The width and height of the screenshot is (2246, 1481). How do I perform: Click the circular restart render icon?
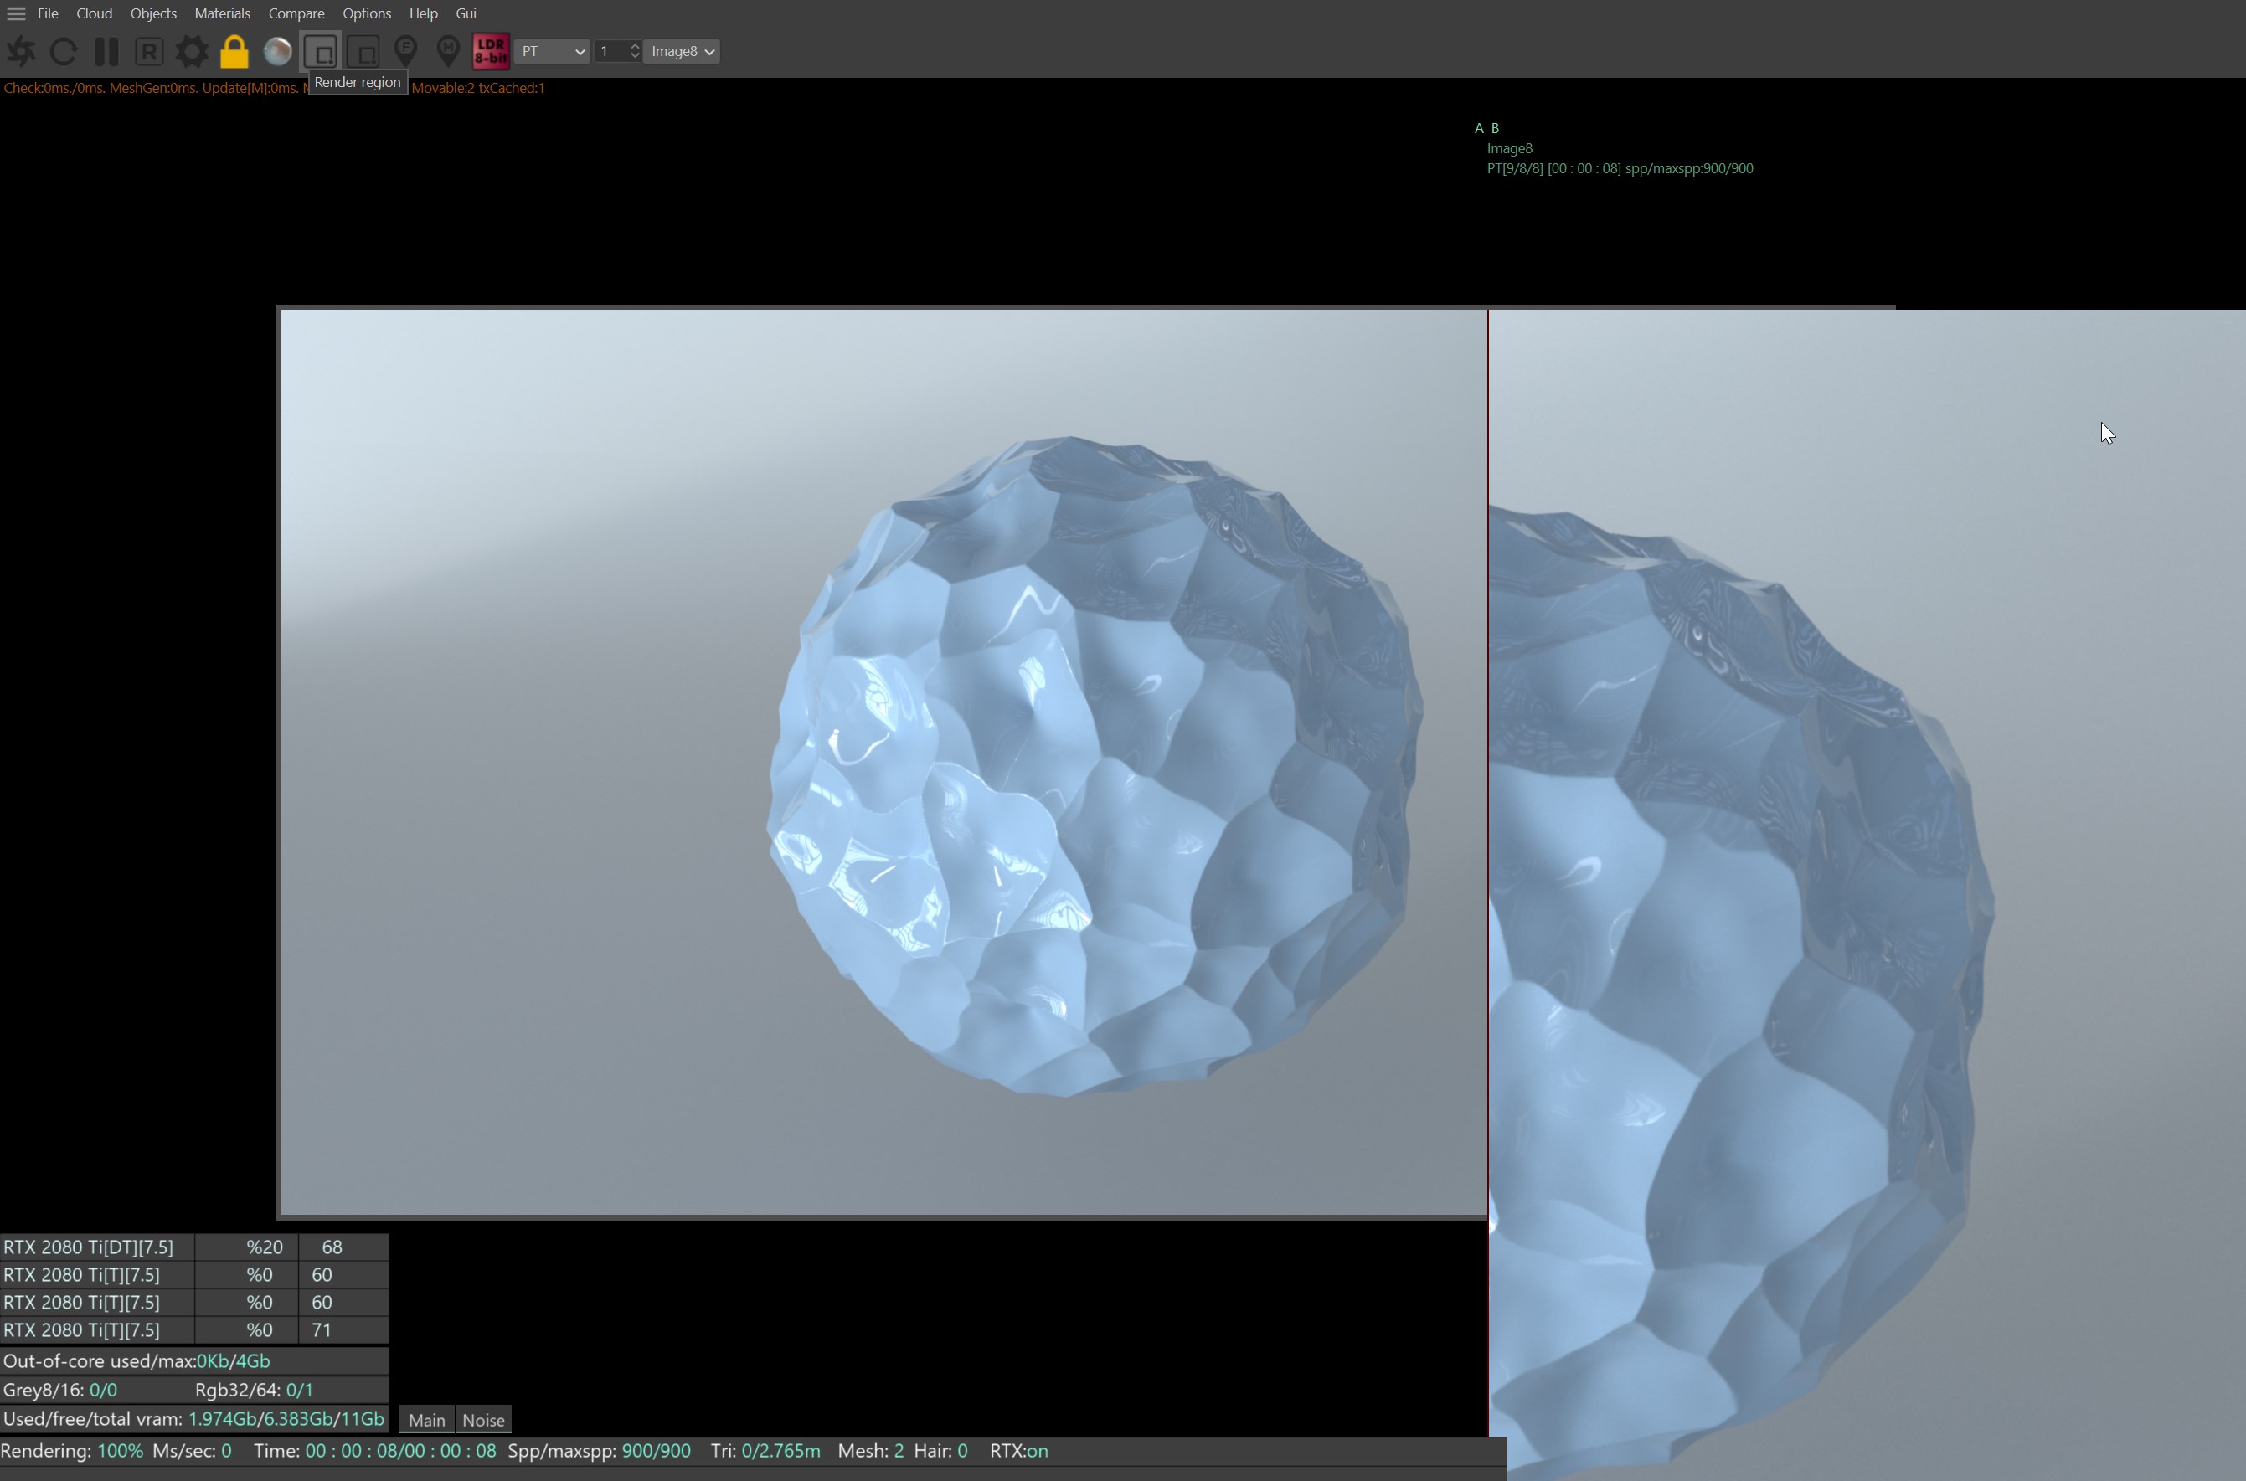point(64,51)
